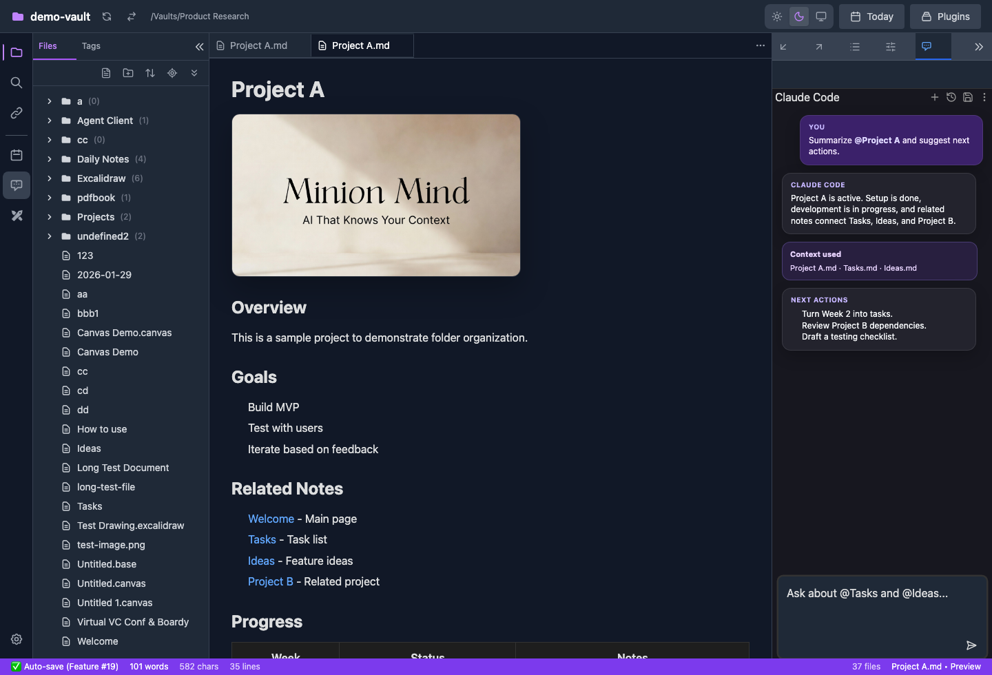This screenshot has height=675, width=992.
Task: Click the Context used card
Action: tap(879, 261)
